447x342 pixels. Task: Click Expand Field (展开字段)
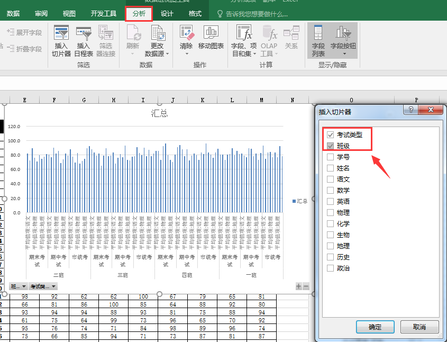24,32
